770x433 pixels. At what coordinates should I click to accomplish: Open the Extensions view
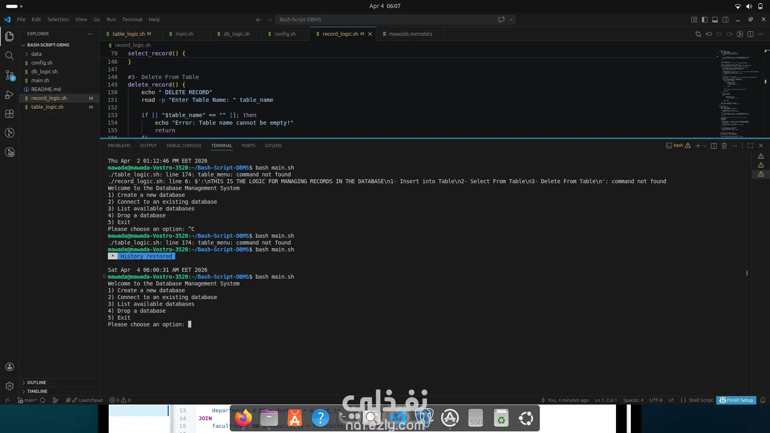point(10,114)
